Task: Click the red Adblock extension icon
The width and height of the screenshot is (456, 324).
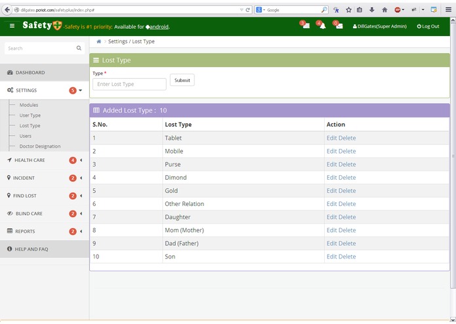Action: point(397,10)
